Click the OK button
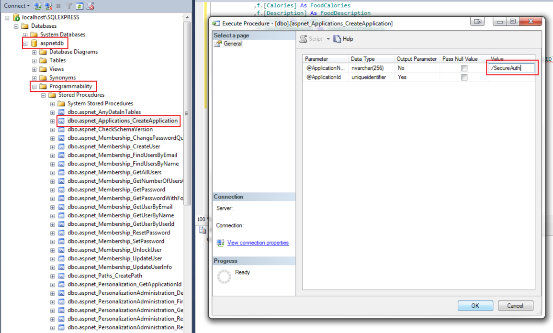The height and width of the screenshot is (333, 553). (475, 306)
